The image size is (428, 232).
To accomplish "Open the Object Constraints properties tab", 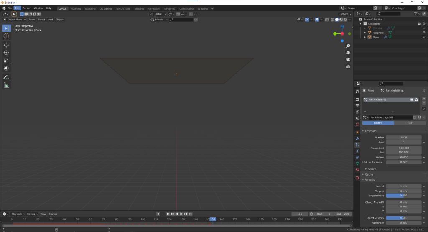I will click(x=357, y=158).
